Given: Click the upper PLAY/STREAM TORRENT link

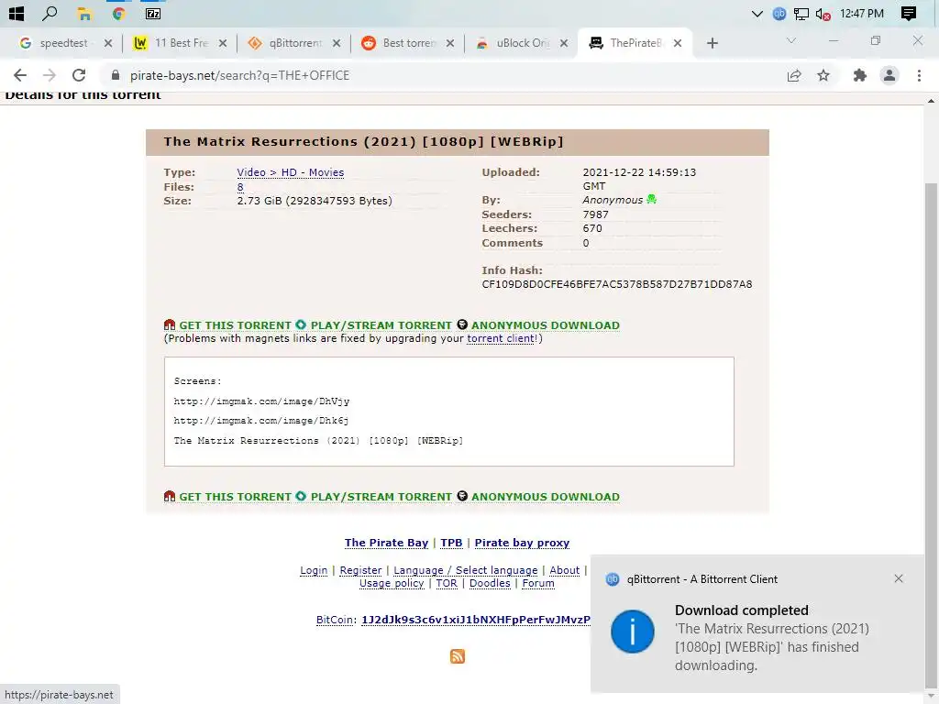Looking at the screenshot, I should tap(381, 325).
